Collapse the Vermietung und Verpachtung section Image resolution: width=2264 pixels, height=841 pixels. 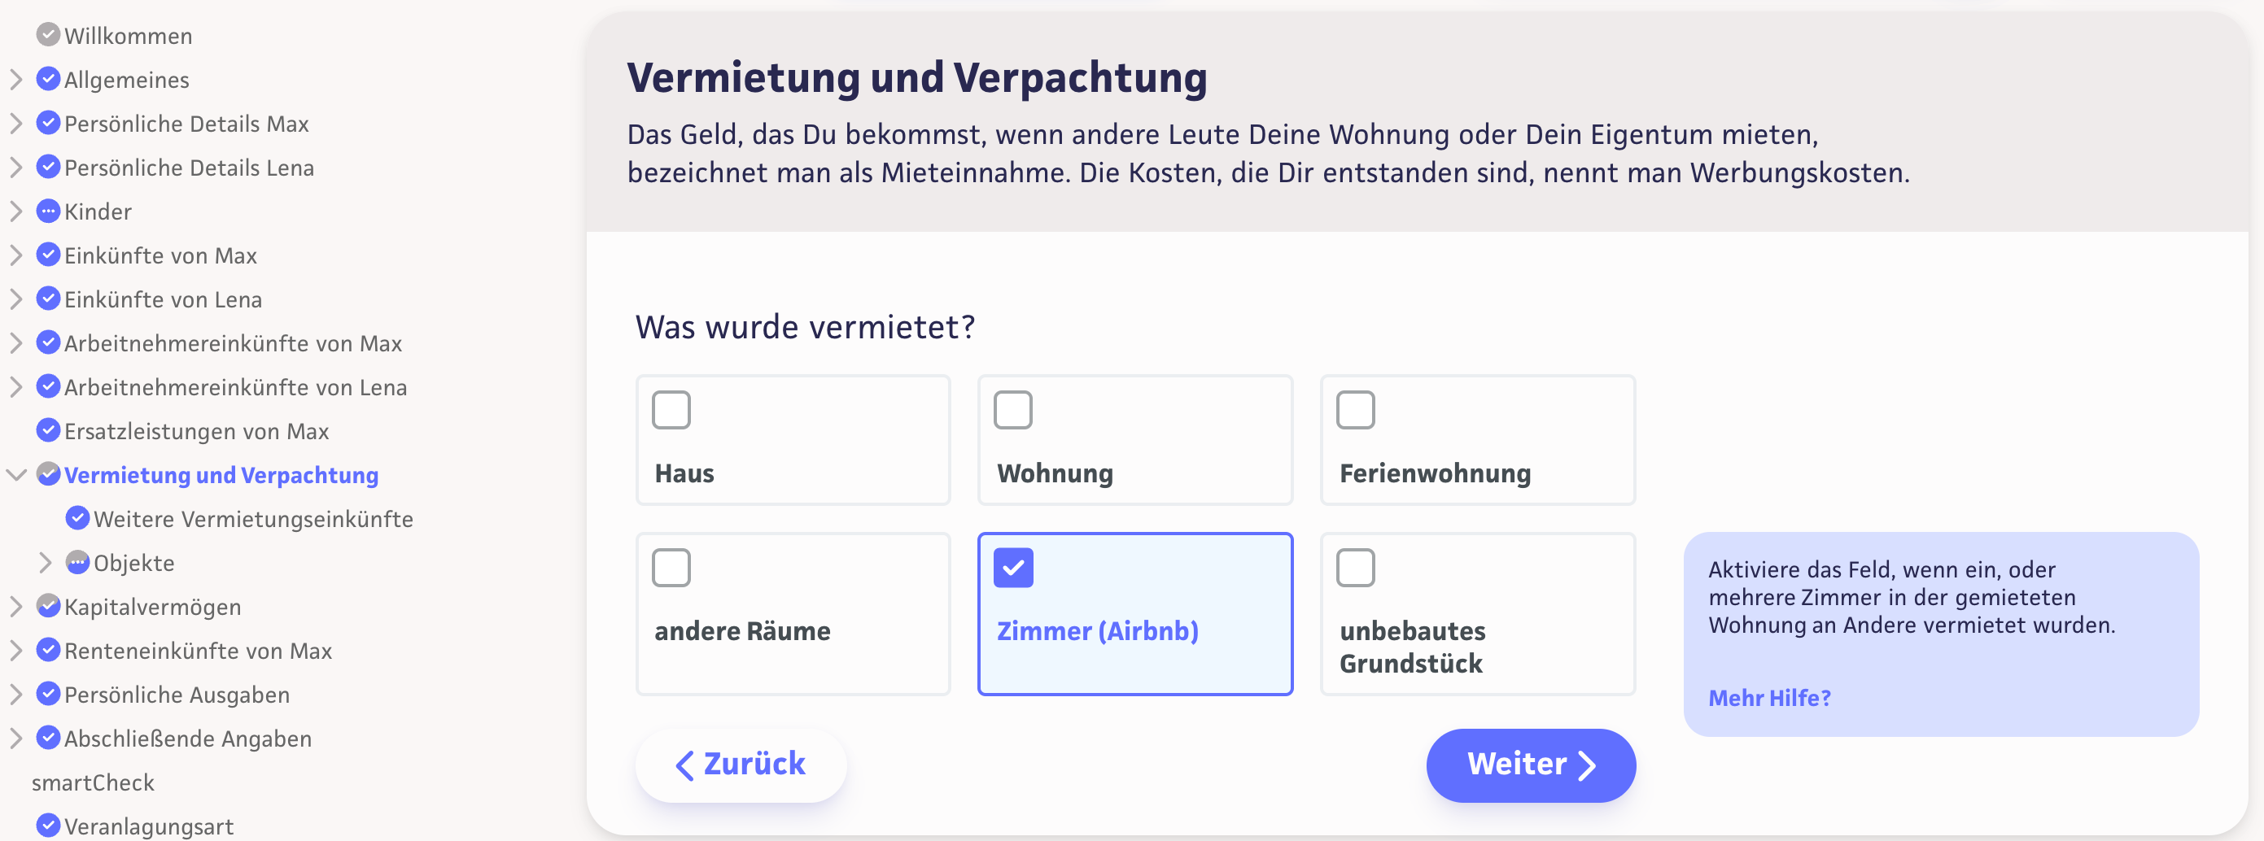point(15,474)
